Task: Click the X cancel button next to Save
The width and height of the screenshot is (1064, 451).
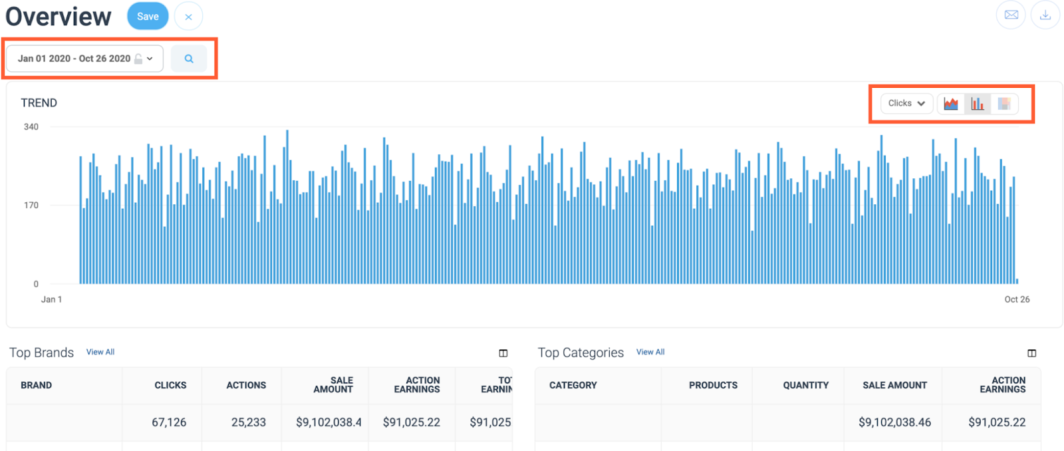Action: click(188, 17)
